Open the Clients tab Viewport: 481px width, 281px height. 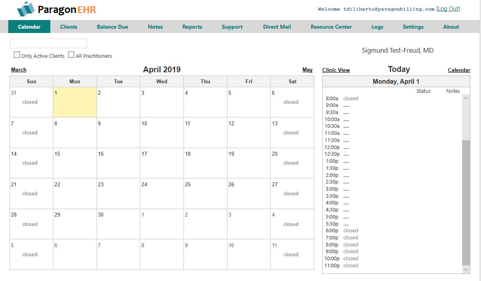tap(68, 27)
